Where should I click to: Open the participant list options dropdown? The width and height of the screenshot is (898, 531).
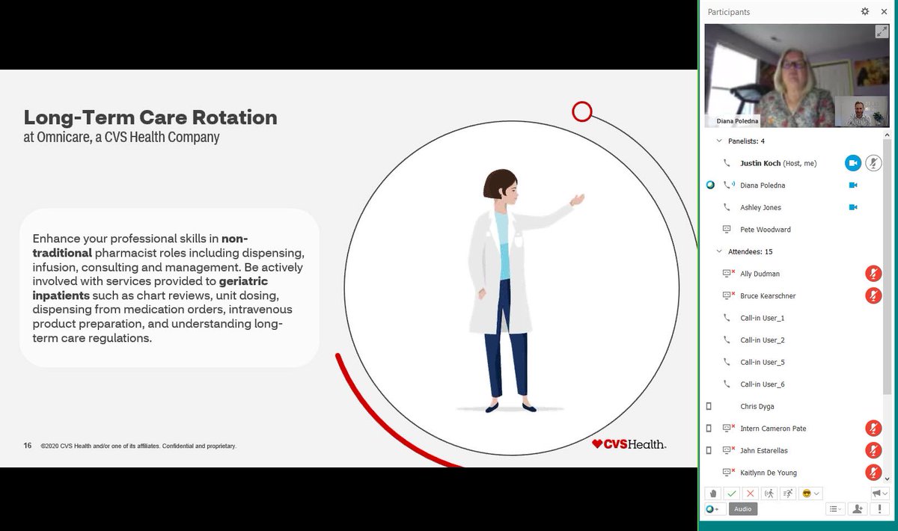pyautogui.click(x=836, y=509)
